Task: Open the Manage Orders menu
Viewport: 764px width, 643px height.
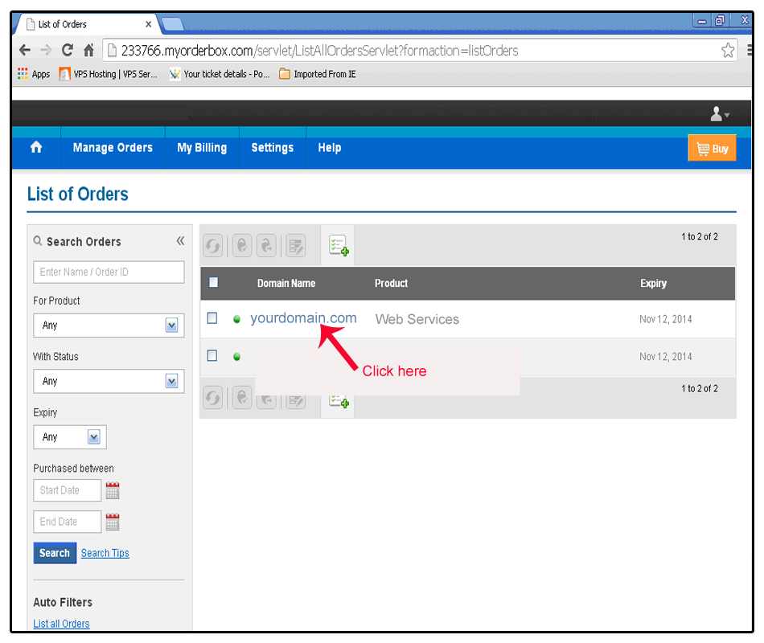Action: (113, 148)
